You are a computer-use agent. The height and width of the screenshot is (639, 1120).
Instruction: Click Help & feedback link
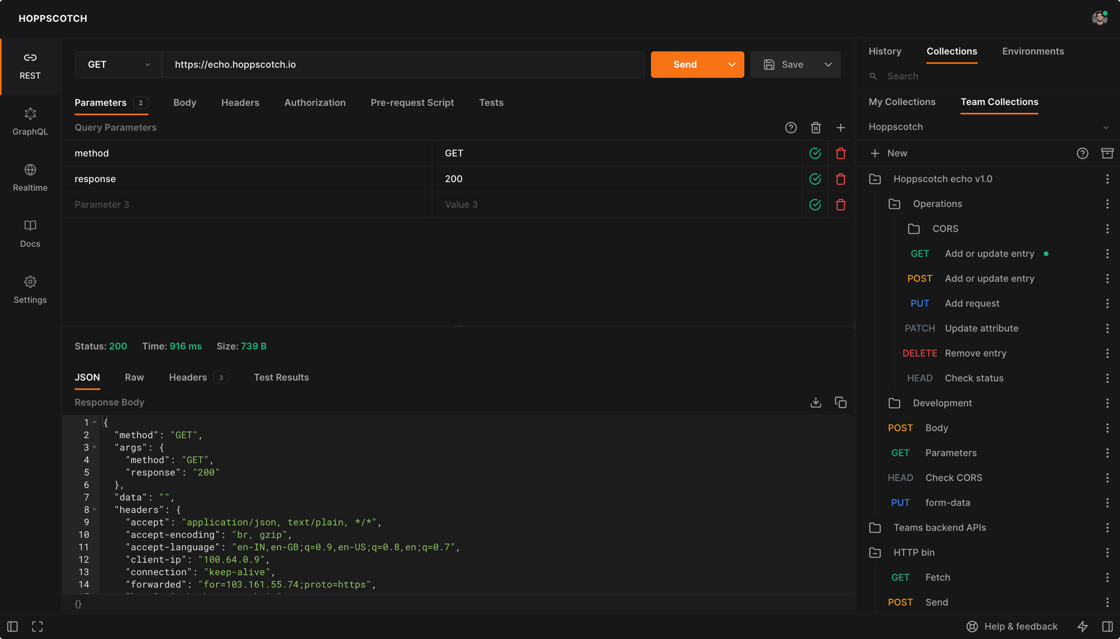pyautogui.click(x=1012, y=626)
